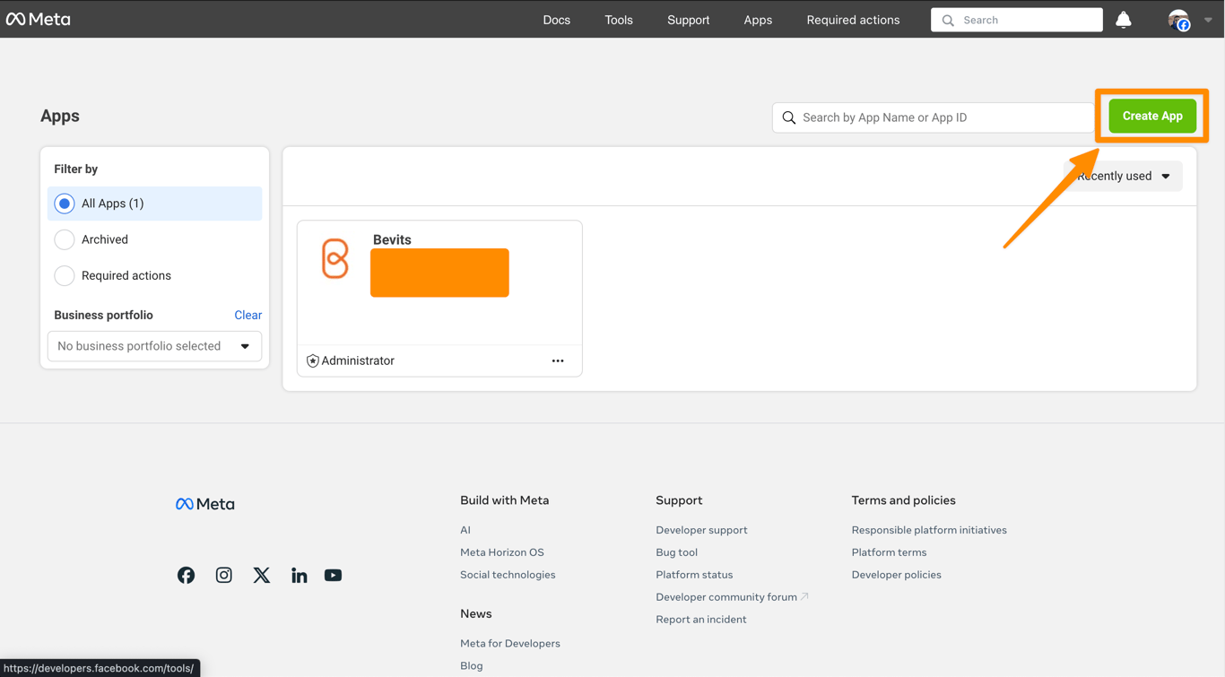The width and height of the screenshot is (1225, 677).
Task: Open the Blog footer link
Action: (x=472, y=665)
